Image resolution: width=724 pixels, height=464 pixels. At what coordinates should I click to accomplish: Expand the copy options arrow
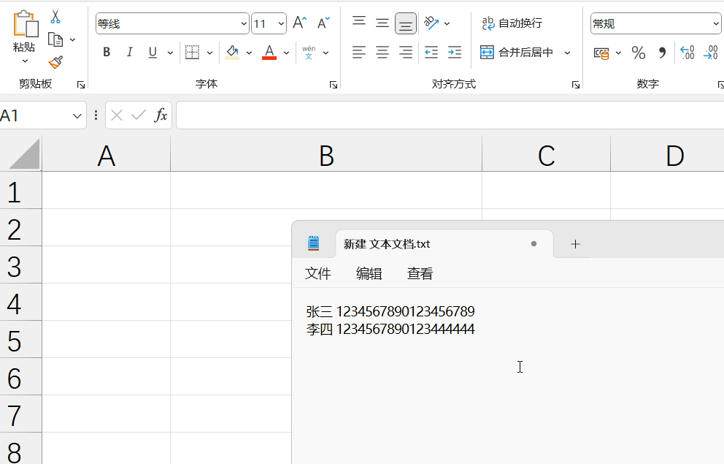click(x=72, y=39)
